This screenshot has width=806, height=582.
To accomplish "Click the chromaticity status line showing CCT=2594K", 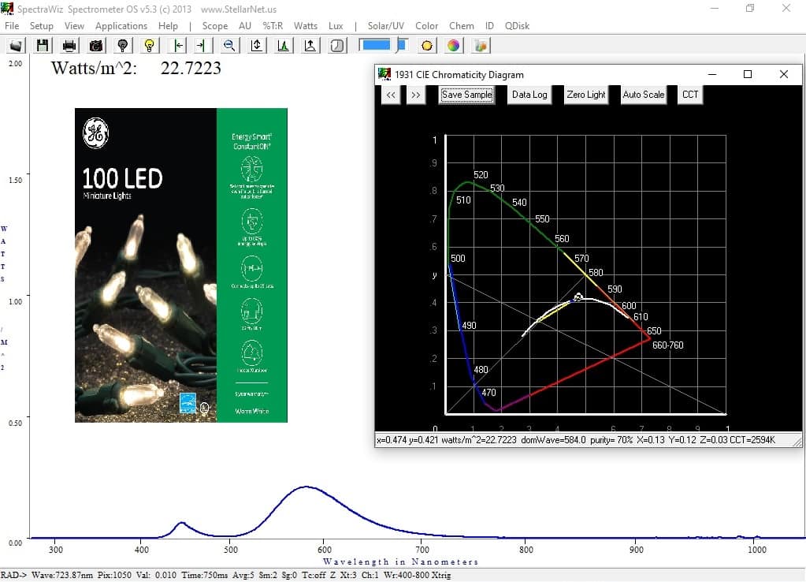I will point(576,440).
